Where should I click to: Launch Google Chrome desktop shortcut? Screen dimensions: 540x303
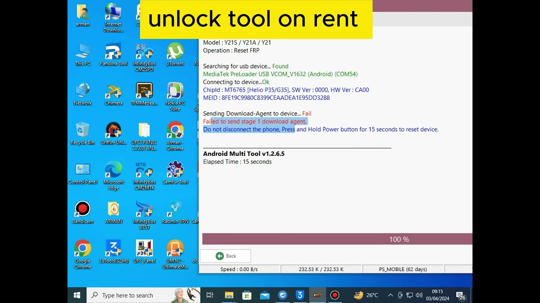83,255
